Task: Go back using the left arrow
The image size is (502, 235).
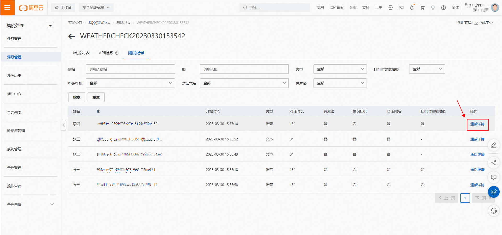Action: [x=72, y=36]
